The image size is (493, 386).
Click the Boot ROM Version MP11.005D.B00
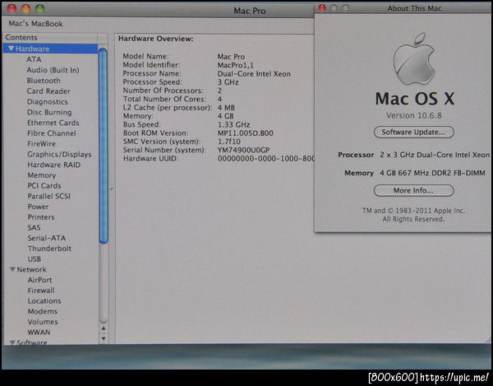[x=245, y=133]
